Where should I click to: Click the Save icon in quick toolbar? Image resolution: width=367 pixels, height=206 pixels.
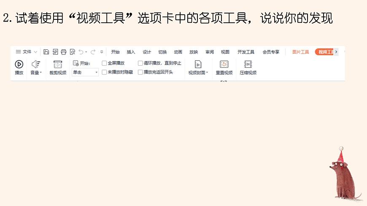(46, 52)
